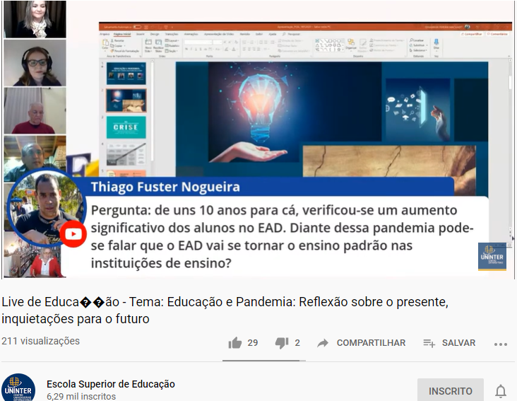
Task: Click the SALVAR save label
Action: 458,343
